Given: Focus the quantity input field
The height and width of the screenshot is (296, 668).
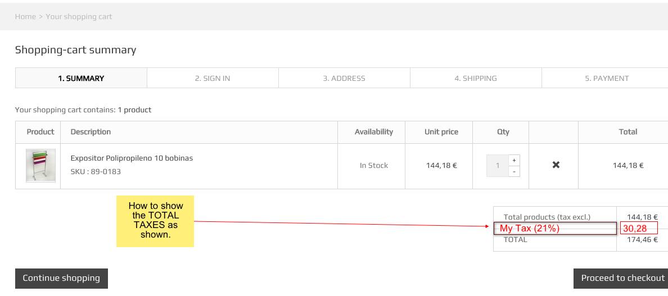Looking at the screenshot, I should [498, 166].
